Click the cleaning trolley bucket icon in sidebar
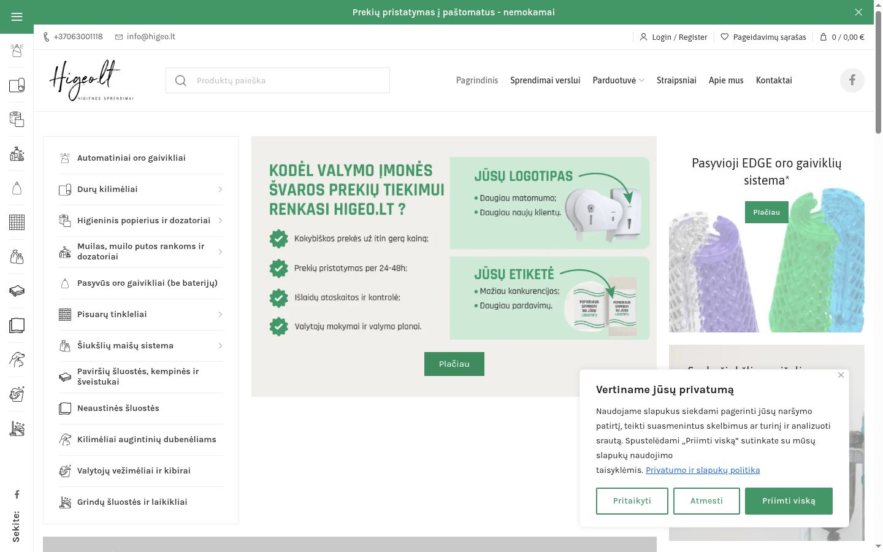 point(17,393)
